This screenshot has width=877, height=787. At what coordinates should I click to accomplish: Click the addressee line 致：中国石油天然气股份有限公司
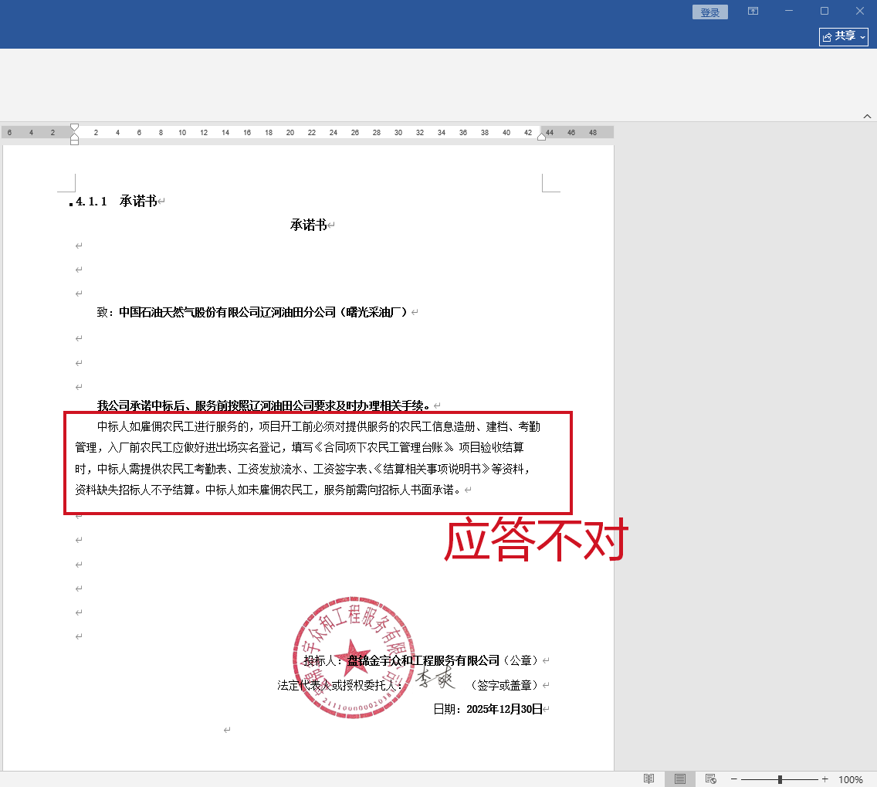coord(252,312)
